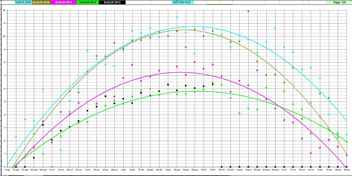Click the 27-oct date axis label

pos(79,169)
